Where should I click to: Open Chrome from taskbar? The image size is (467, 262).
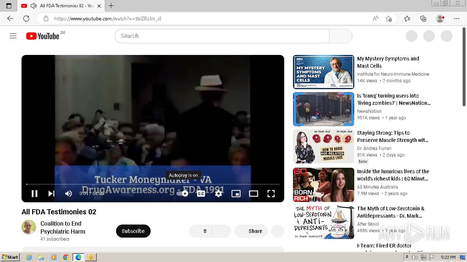66,257
